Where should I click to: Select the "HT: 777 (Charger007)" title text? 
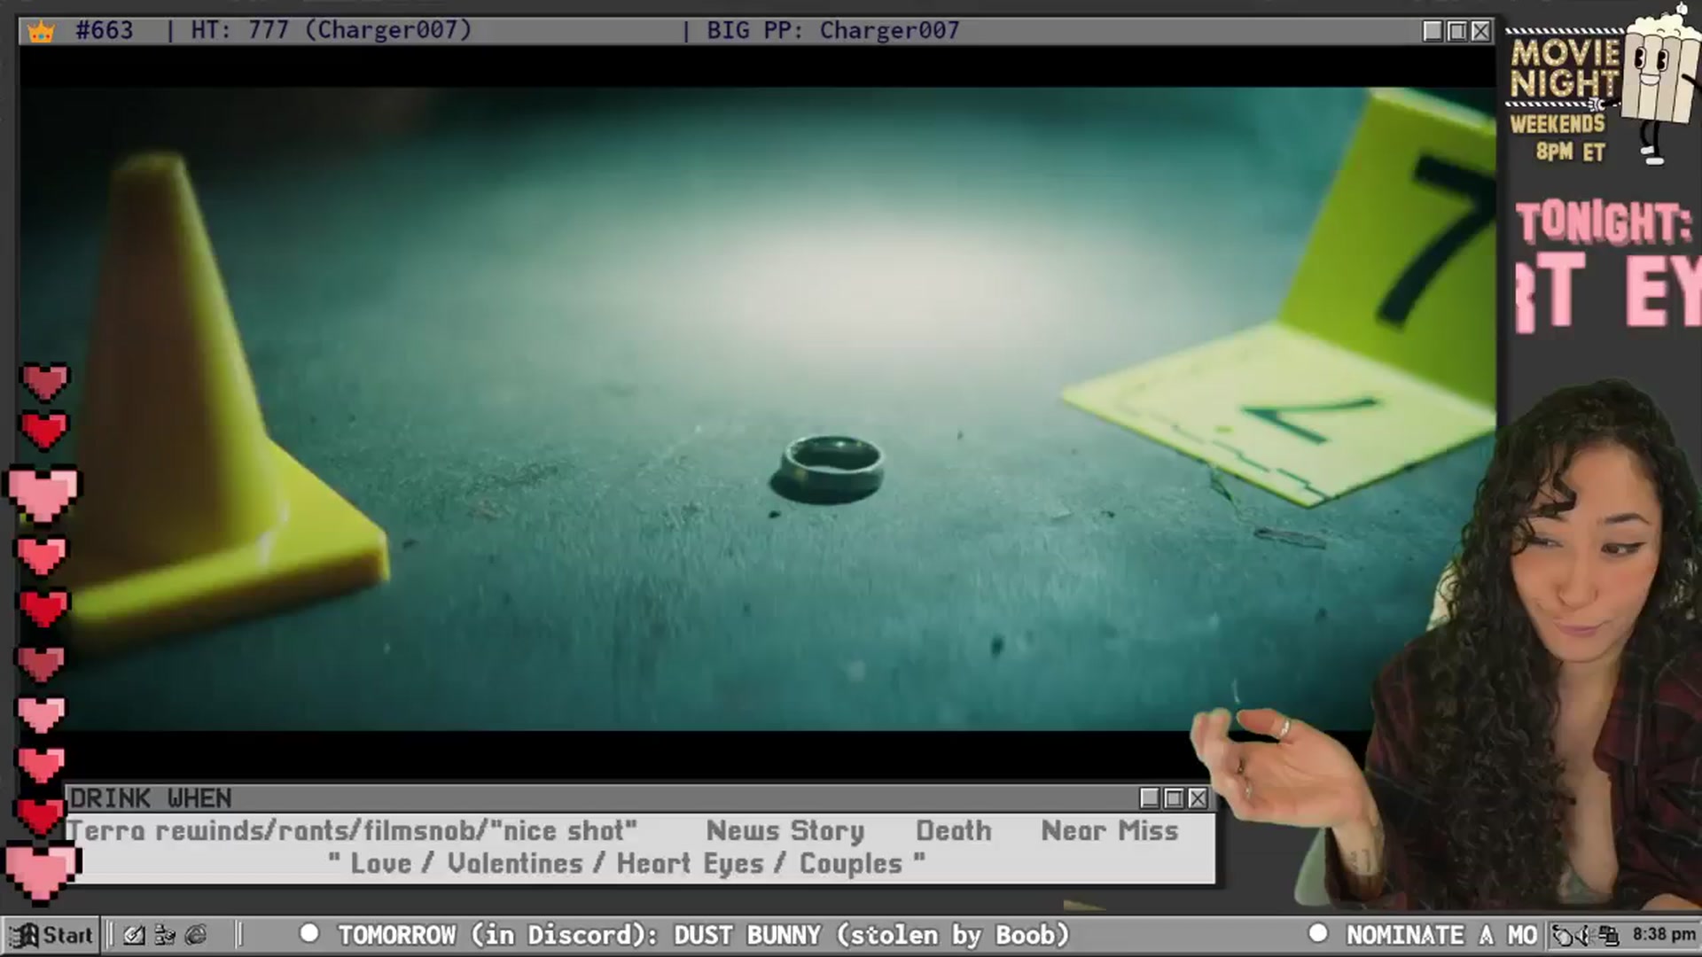[x=332, y=30]
